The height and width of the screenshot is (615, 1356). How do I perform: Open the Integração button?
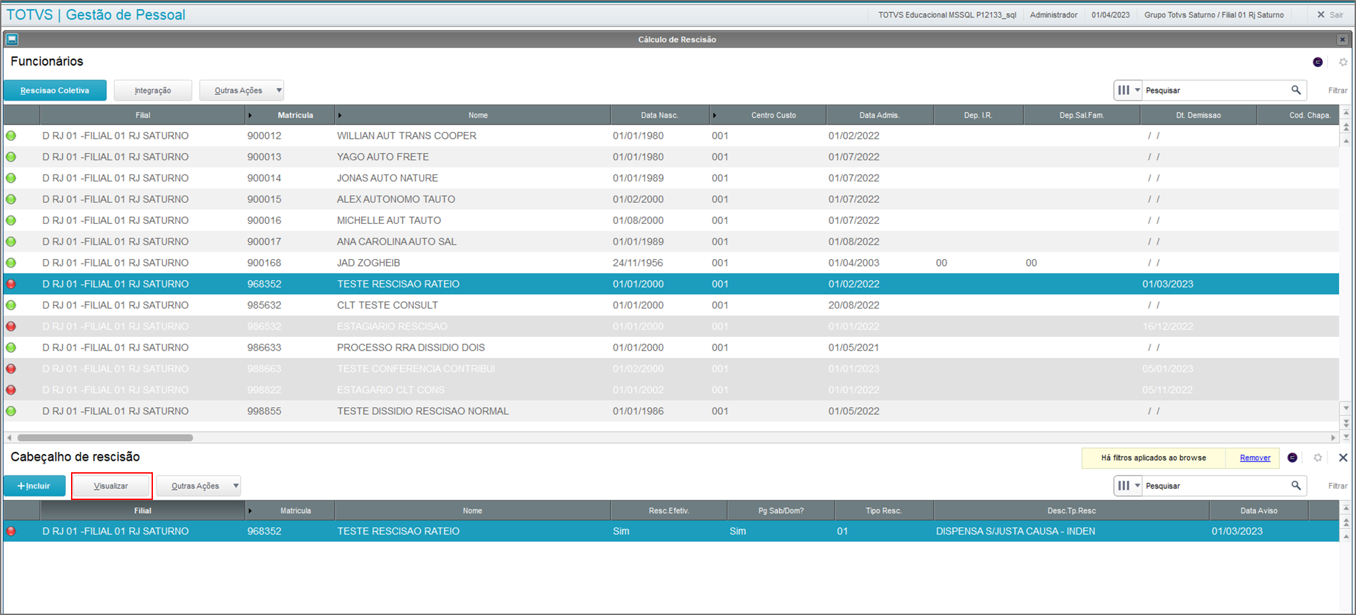pos(153,90)
